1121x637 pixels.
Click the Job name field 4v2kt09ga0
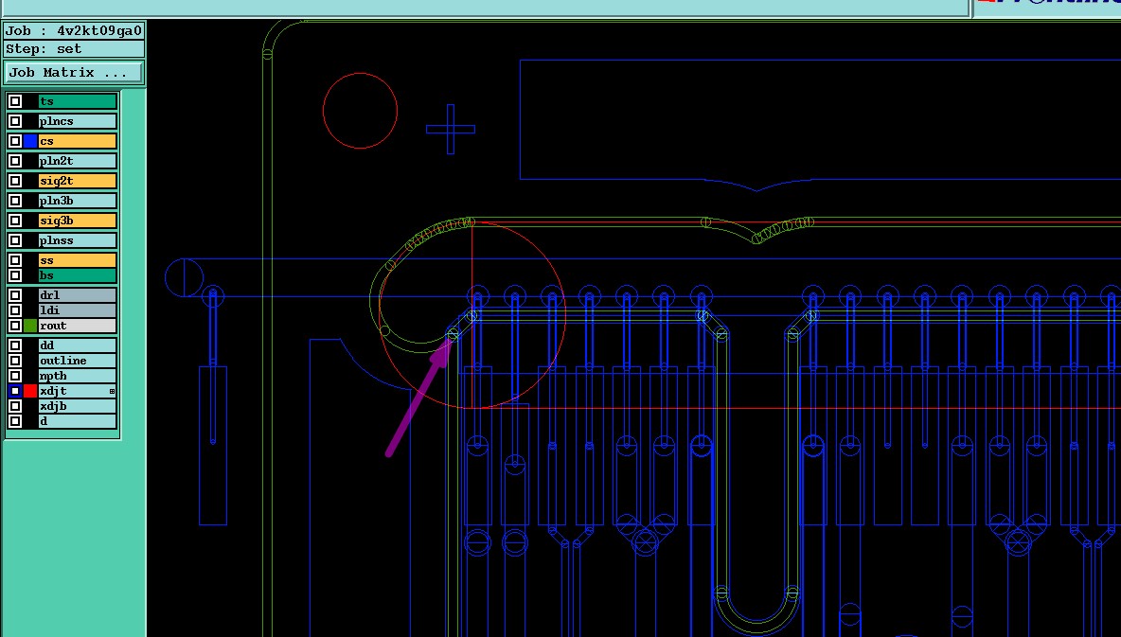(74, 30)
